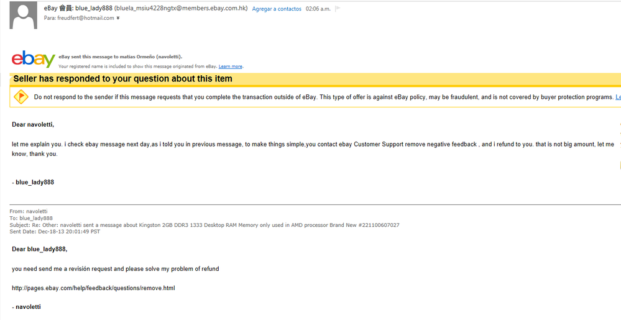The width and height of the screenshot is (621, 320).
Task: Click the 'Seller has responded' heading
Action: point(123,79)
